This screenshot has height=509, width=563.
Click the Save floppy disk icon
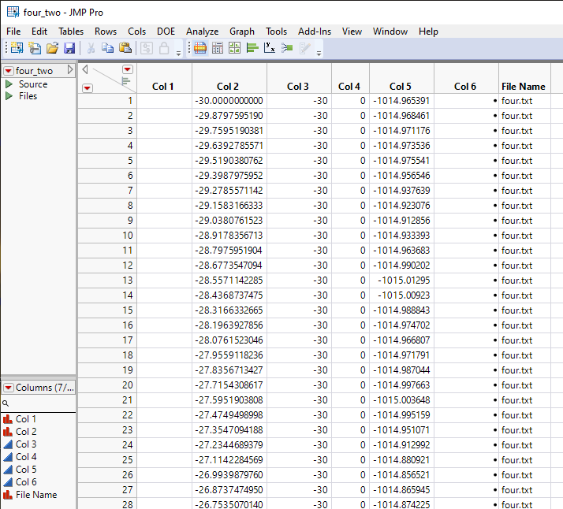(69, 48)
